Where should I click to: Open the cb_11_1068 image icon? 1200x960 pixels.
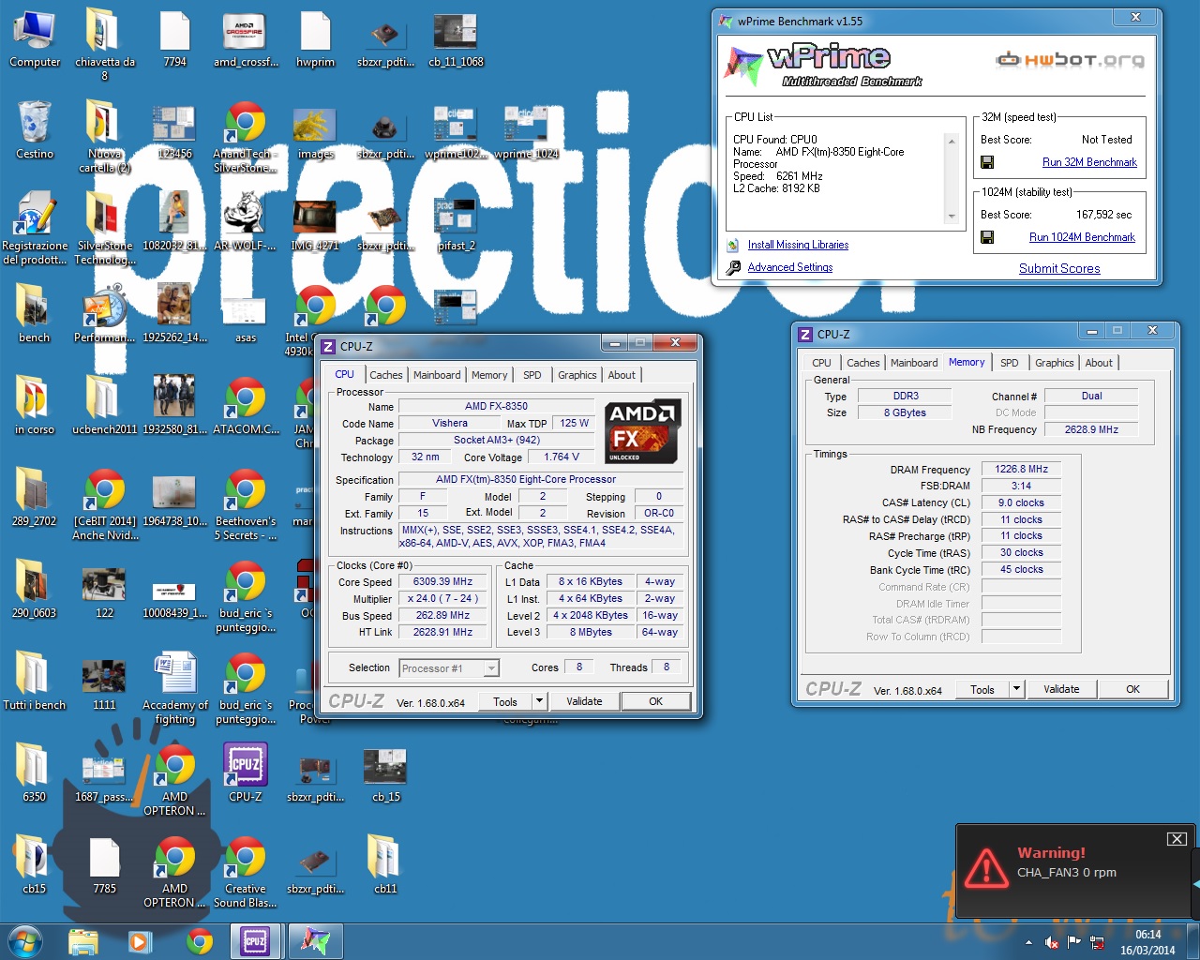(x=456, y=39)
